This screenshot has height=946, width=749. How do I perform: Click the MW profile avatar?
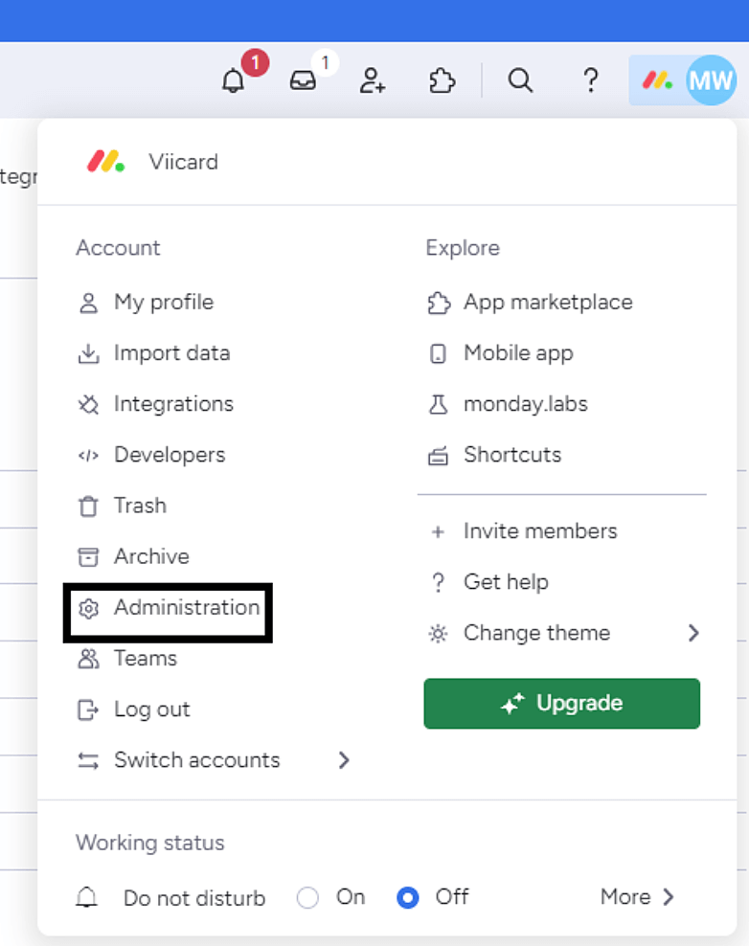(710, 80)
